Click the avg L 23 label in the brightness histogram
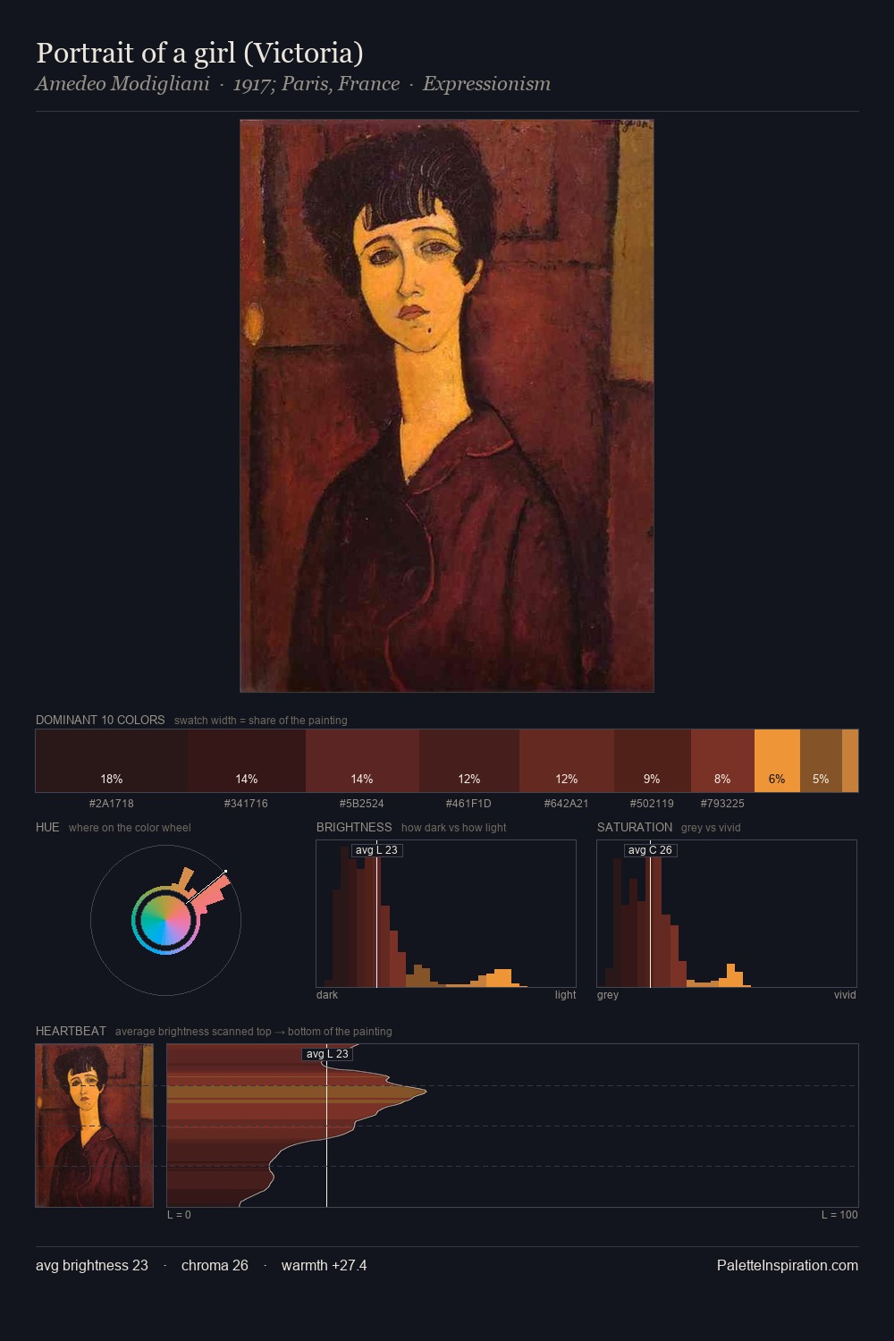894x1341 pixels. (x=376, y=850)
